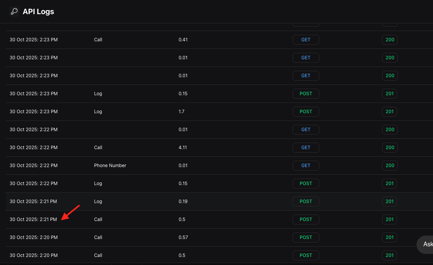This screenshot has width=433, height=265.
Task: Click the API Logs page title
Action: click(x=39, y=11)
